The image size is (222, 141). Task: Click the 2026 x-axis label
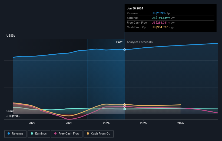(181, 123)
